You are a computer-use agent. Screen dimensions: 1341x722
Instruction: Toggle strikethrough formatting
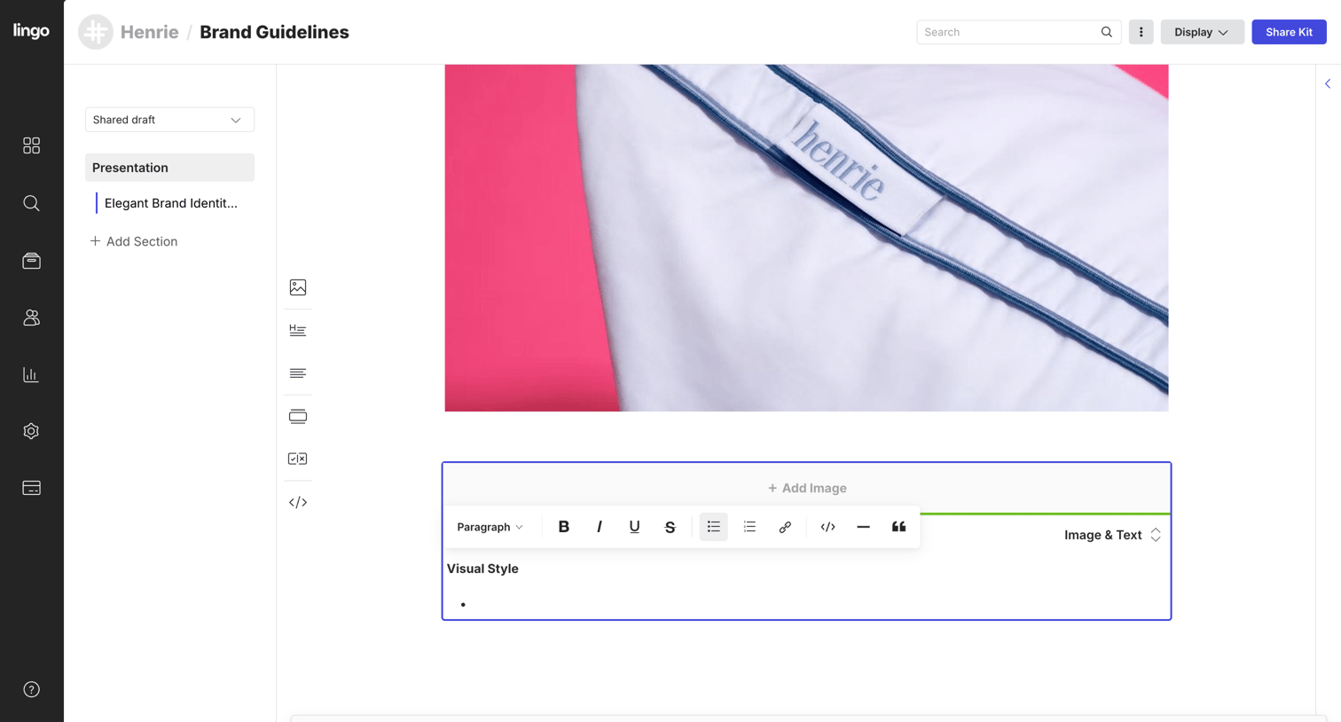point(670,527)
